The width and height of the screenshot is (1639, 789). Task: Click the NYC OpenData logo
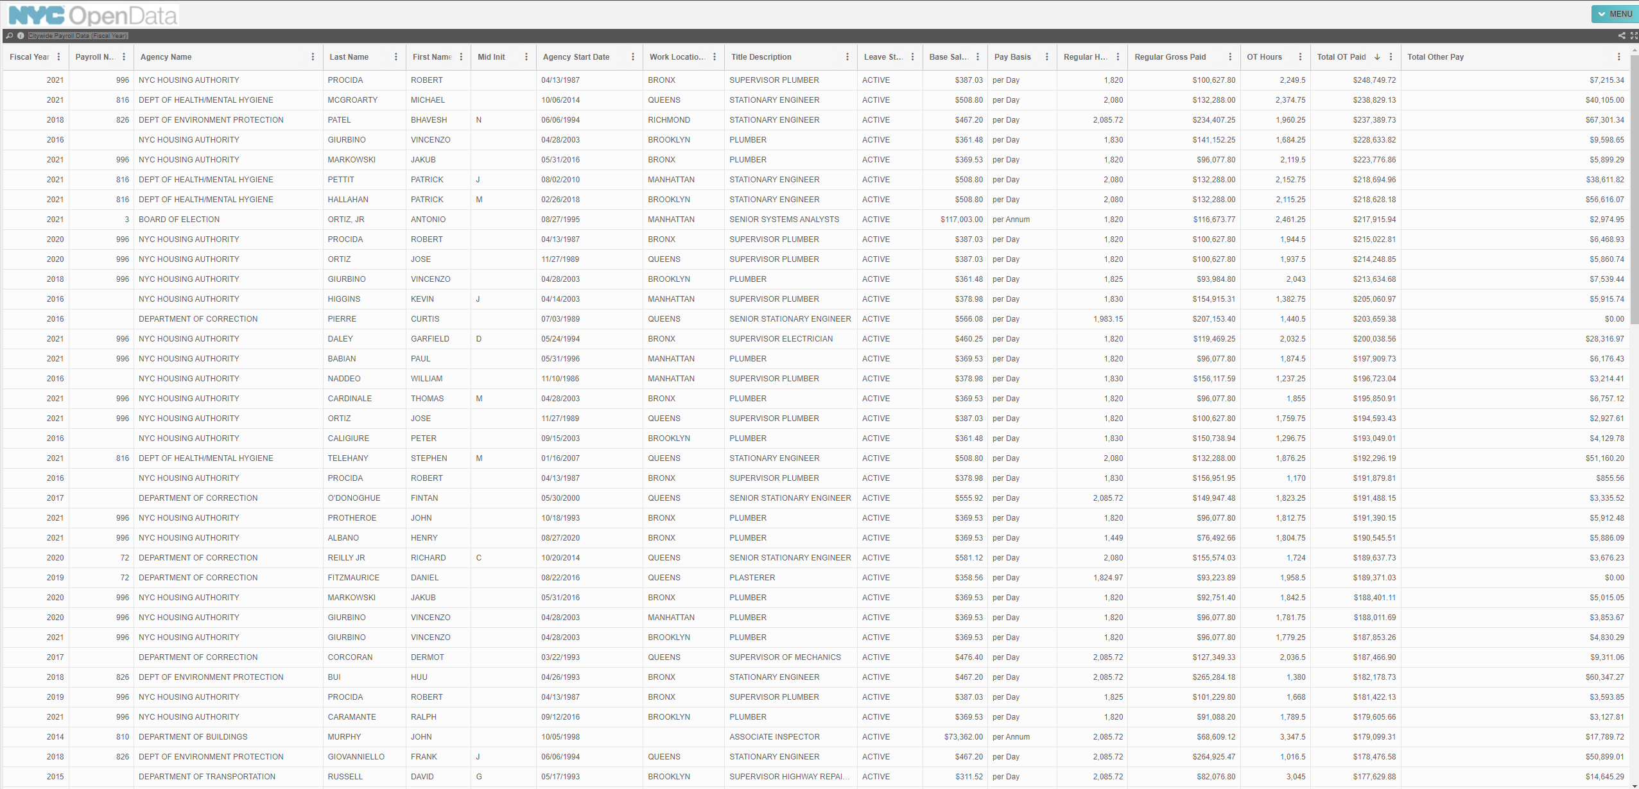(92, 15)
